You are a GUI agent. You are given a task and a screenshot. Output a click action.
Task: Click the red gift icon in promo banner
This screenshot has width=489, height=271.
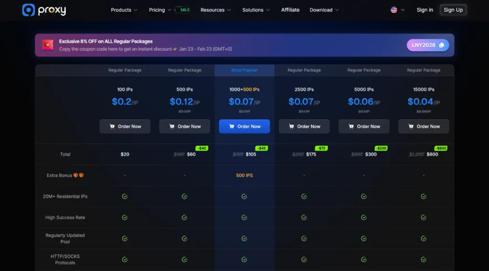[x=48, y=45]
